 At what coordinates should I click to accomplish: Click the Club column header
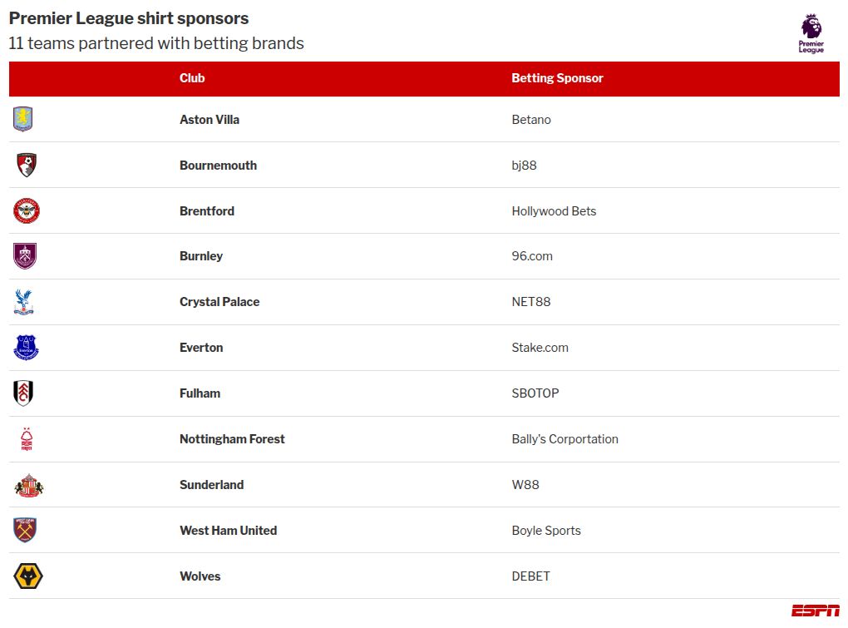(192, 78)
